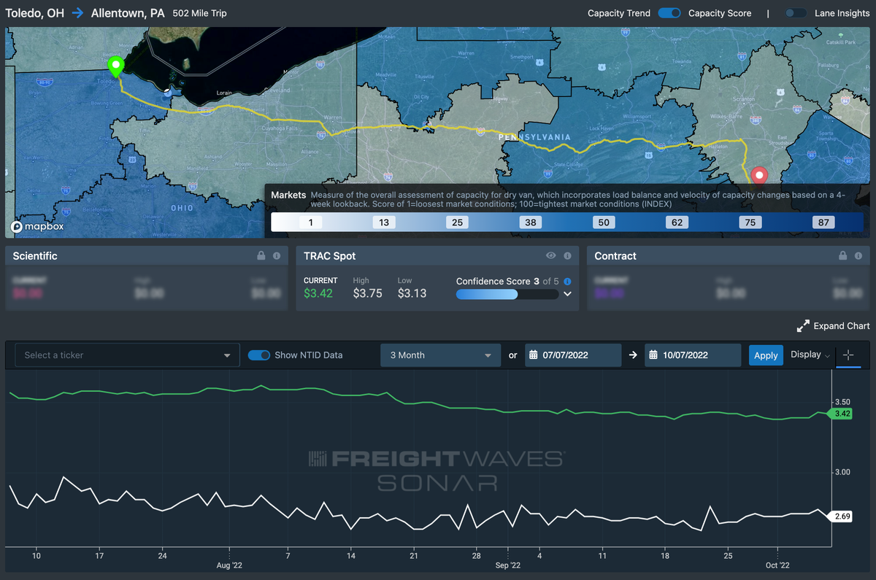876x580 pixels.
Task: Click the Allentown, PA destination text
Action: coord(128,13)
